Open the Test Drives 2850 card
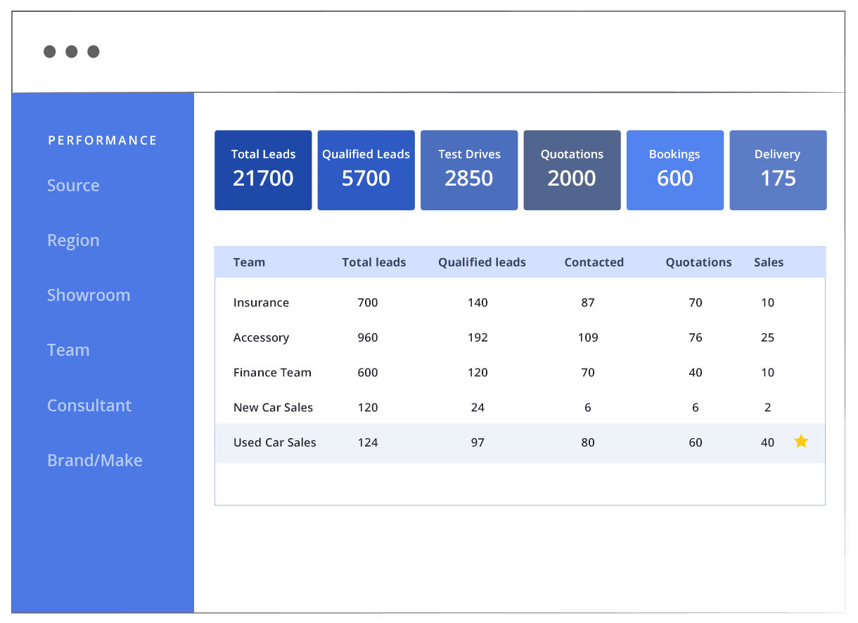The width and height of the screenshot is (858, 623). 469,170
